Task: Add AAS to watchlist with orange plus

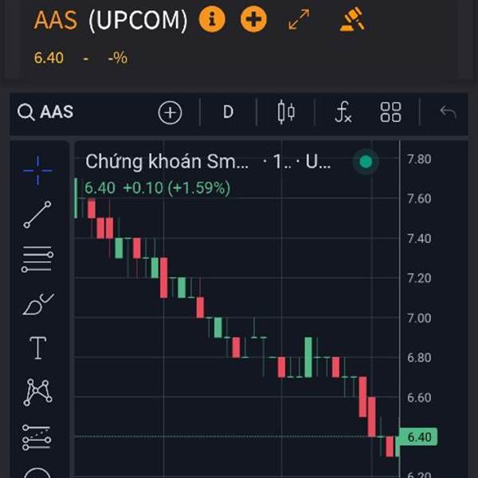Action: pyautogui.click(x=253, y=19)
